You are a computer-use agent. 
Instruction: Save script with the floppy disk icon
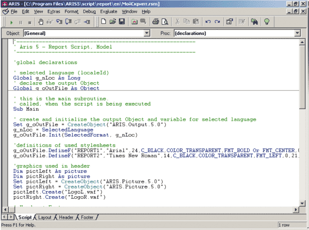122,22
